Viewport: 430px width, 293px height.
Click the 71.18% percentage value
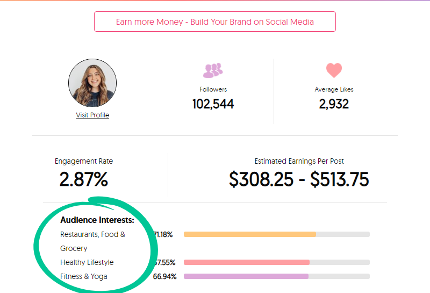[x=163, y=234]
